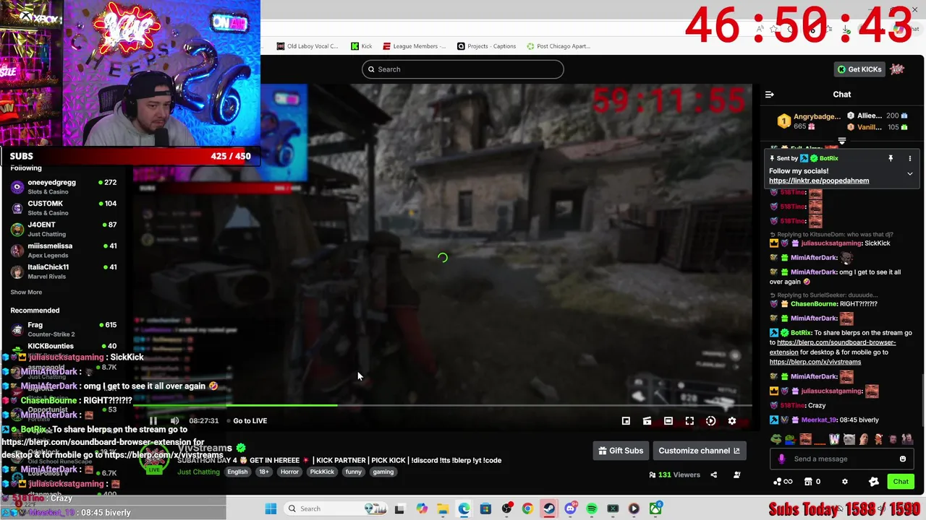Screen dimensions: 926x520
Task: Open pinned message three-dot menu
Action: [x=909, y=158]
